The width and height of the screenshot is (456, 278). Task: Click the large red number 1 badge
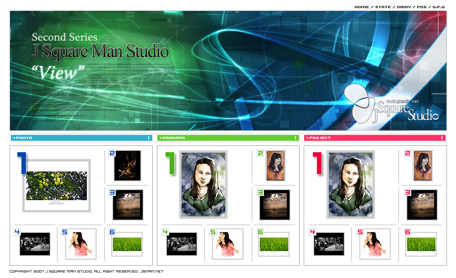(x=316, y=163)
